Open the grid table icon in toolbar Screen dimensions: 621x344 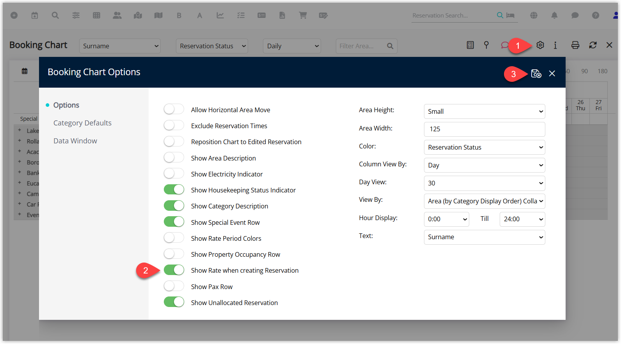tap(97, 15)
